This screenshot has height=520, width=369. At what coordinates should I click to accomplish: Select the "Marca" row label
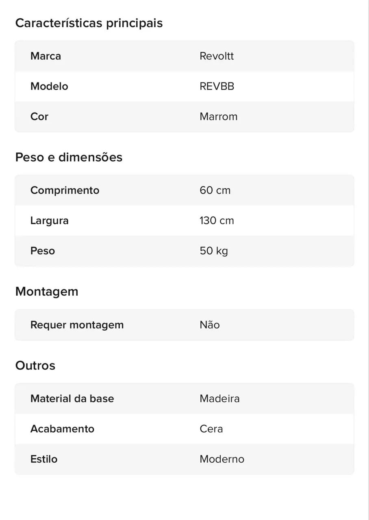point(46,56)
